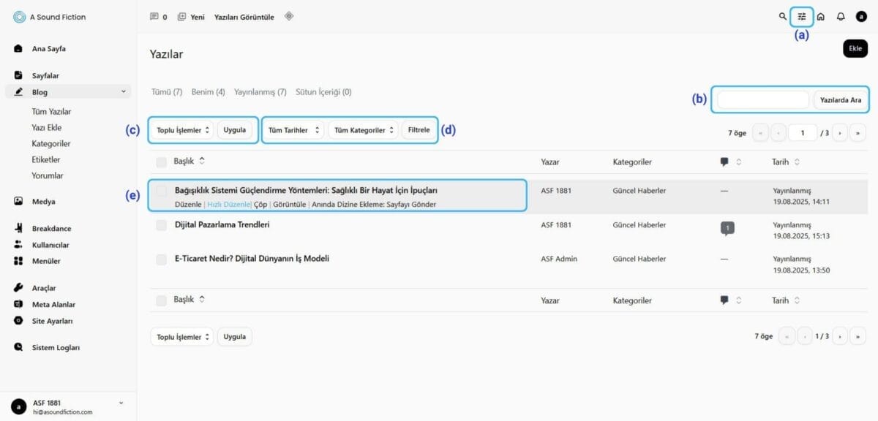This screenshot has width=878, height=421.
Task: Click the comment bubble showing 1 comment
Action: 727,229
